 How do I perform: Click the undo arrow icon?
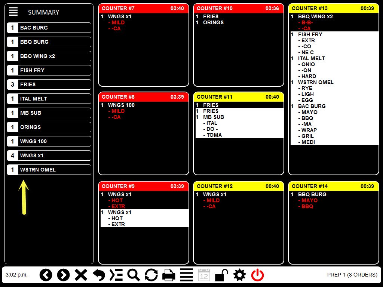pyautogui.click(x=99, y=275)
